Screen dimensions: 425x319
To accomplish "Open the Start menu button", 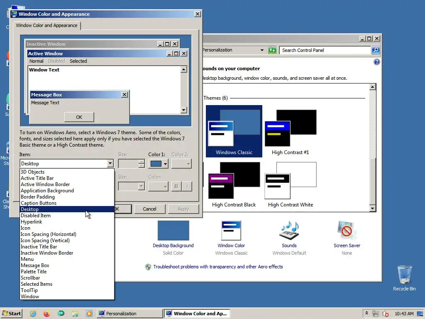I will (11, 314).
